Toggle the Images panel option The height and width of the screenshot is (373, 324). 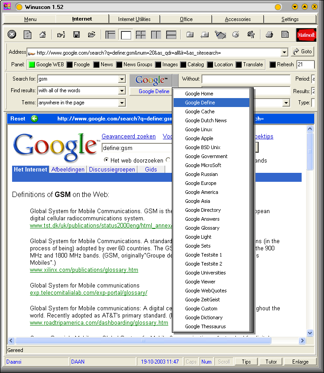coord(158,64)
